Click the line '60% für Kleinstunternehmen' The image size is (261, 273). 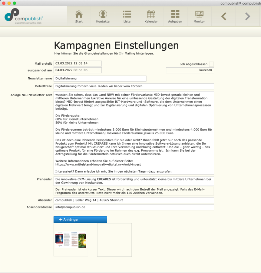coord(77,119)
